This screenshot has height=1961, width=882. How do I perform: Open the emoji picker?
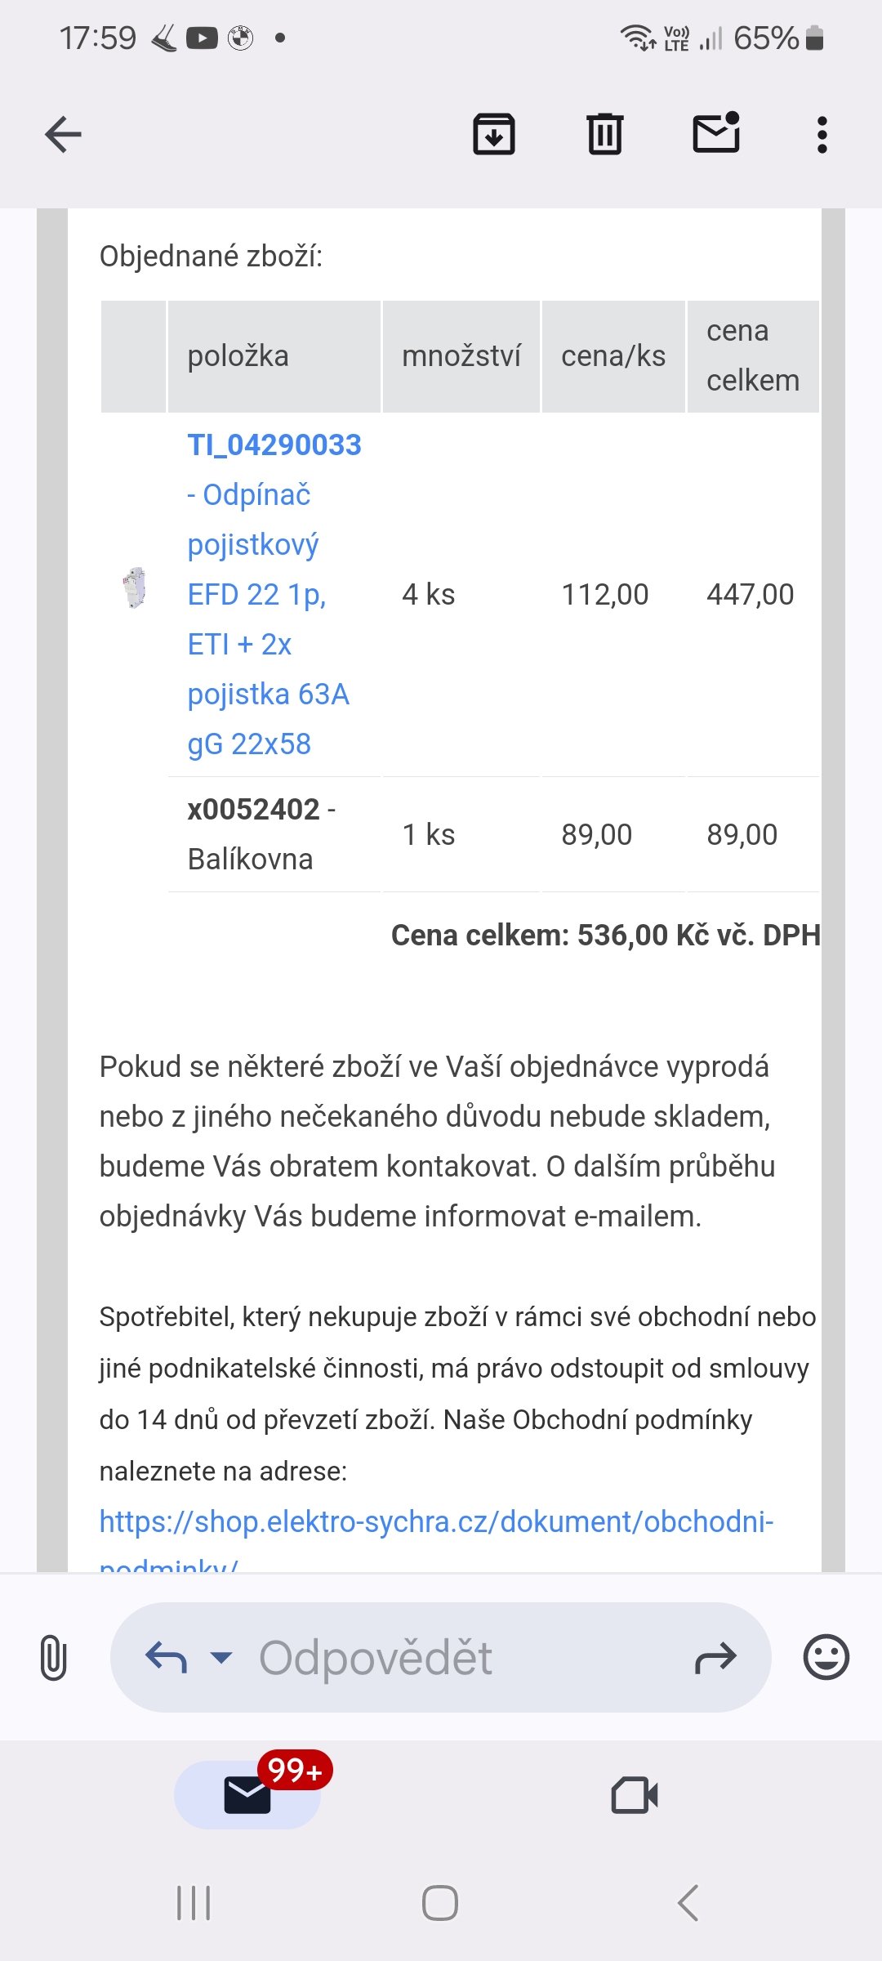pyautogui.click(x=826, y=1658)
